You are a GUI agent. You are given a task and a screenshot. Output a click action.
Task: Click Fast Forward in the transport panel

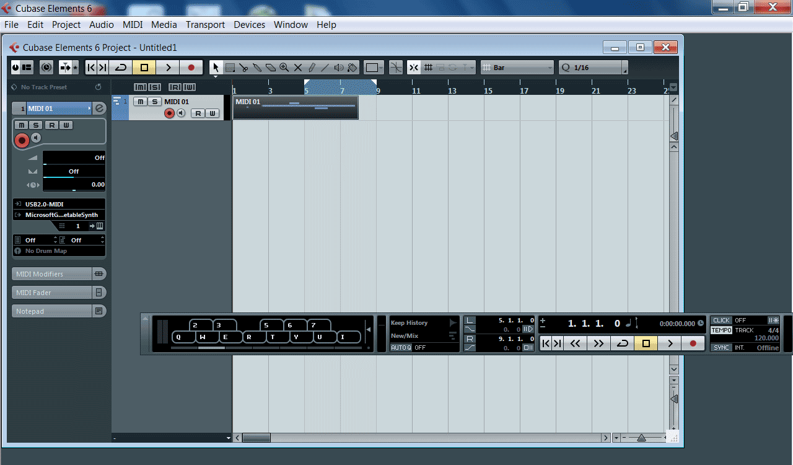pyautogui.click(x=598, y=343)
